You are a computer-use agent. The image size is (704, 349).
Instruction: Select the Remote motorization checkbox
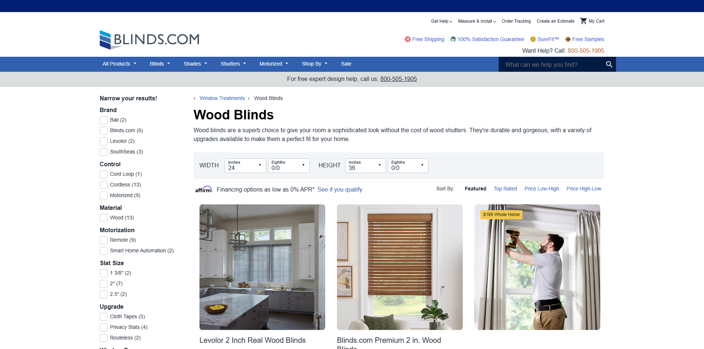pyautogui.click(x=104, y=240)
